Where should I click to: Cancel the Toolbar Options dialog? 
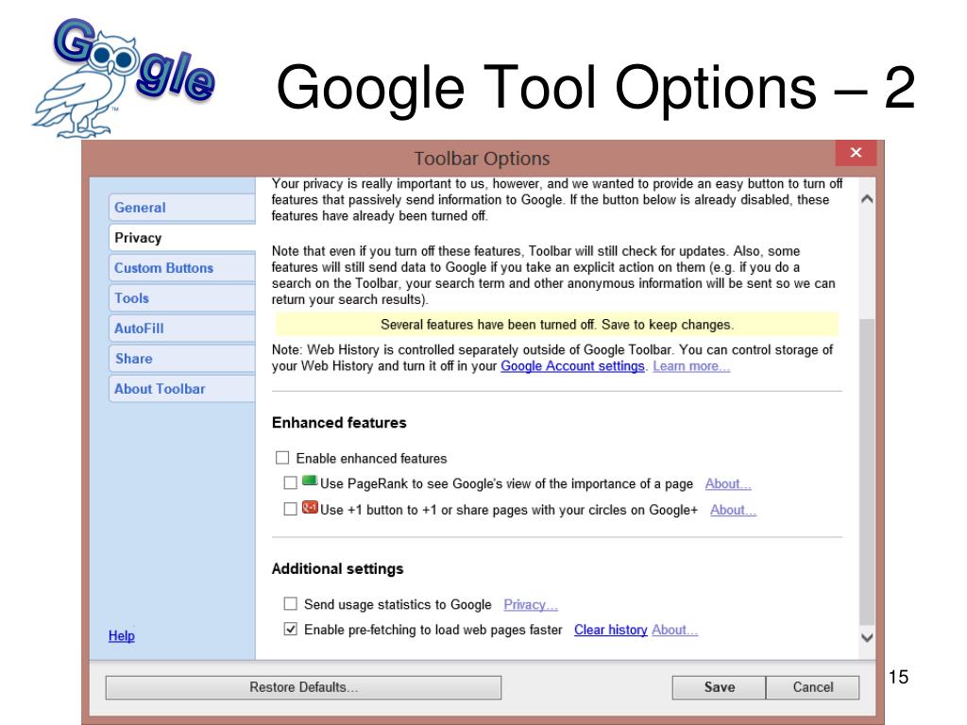pyautogui.click(x=813, y=687)
